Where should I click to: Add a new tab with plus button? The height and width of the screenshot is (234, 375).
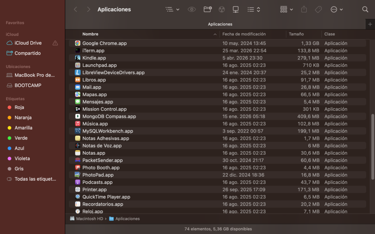point(370,24)
